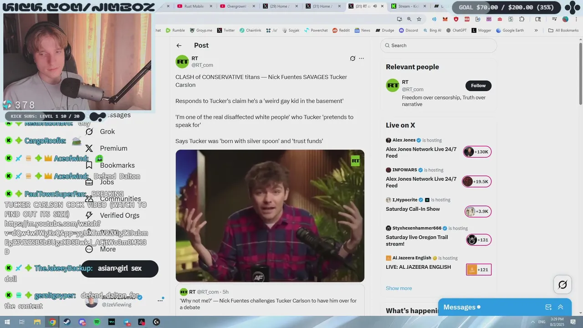Open the Grok icon beside RT post header
The height and width of the screenshot is (328, 583).
click(x=353, y=58)
